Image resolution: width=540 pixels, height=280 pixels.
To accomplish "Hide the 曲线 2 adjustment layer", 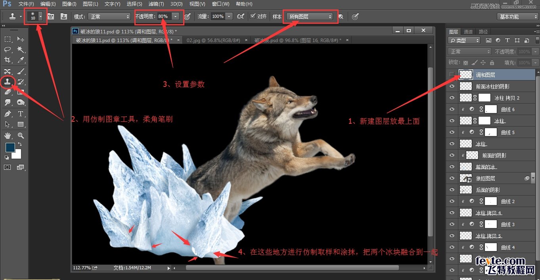I will tap(452, 201).
